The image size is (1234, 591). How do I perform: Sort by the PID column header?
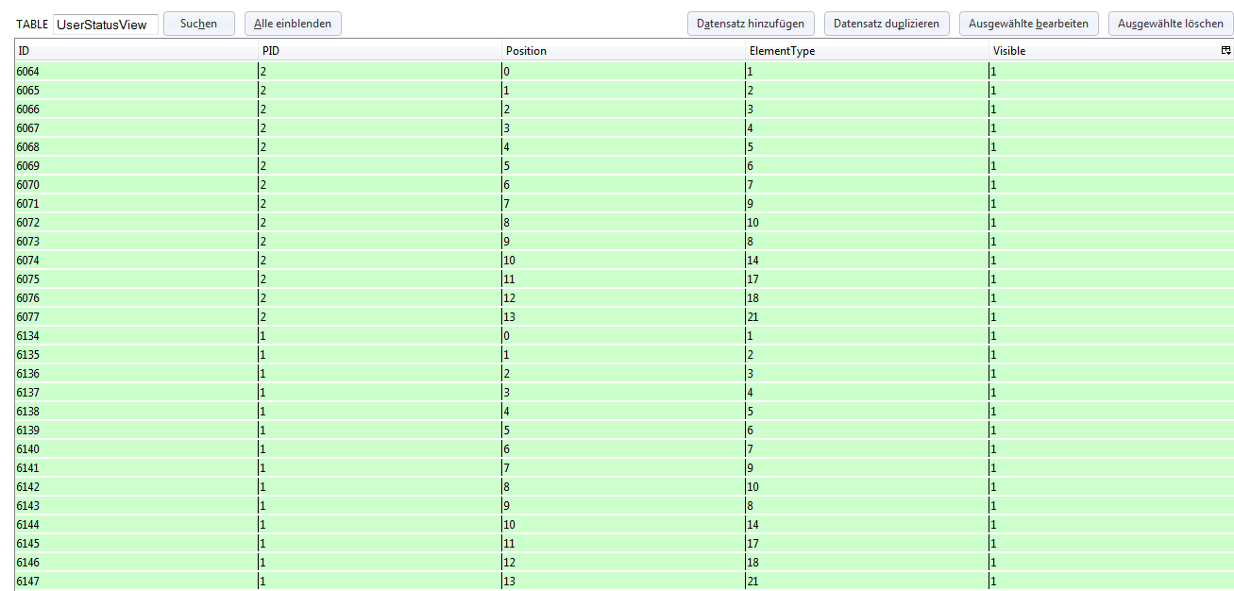coord(380,51)
